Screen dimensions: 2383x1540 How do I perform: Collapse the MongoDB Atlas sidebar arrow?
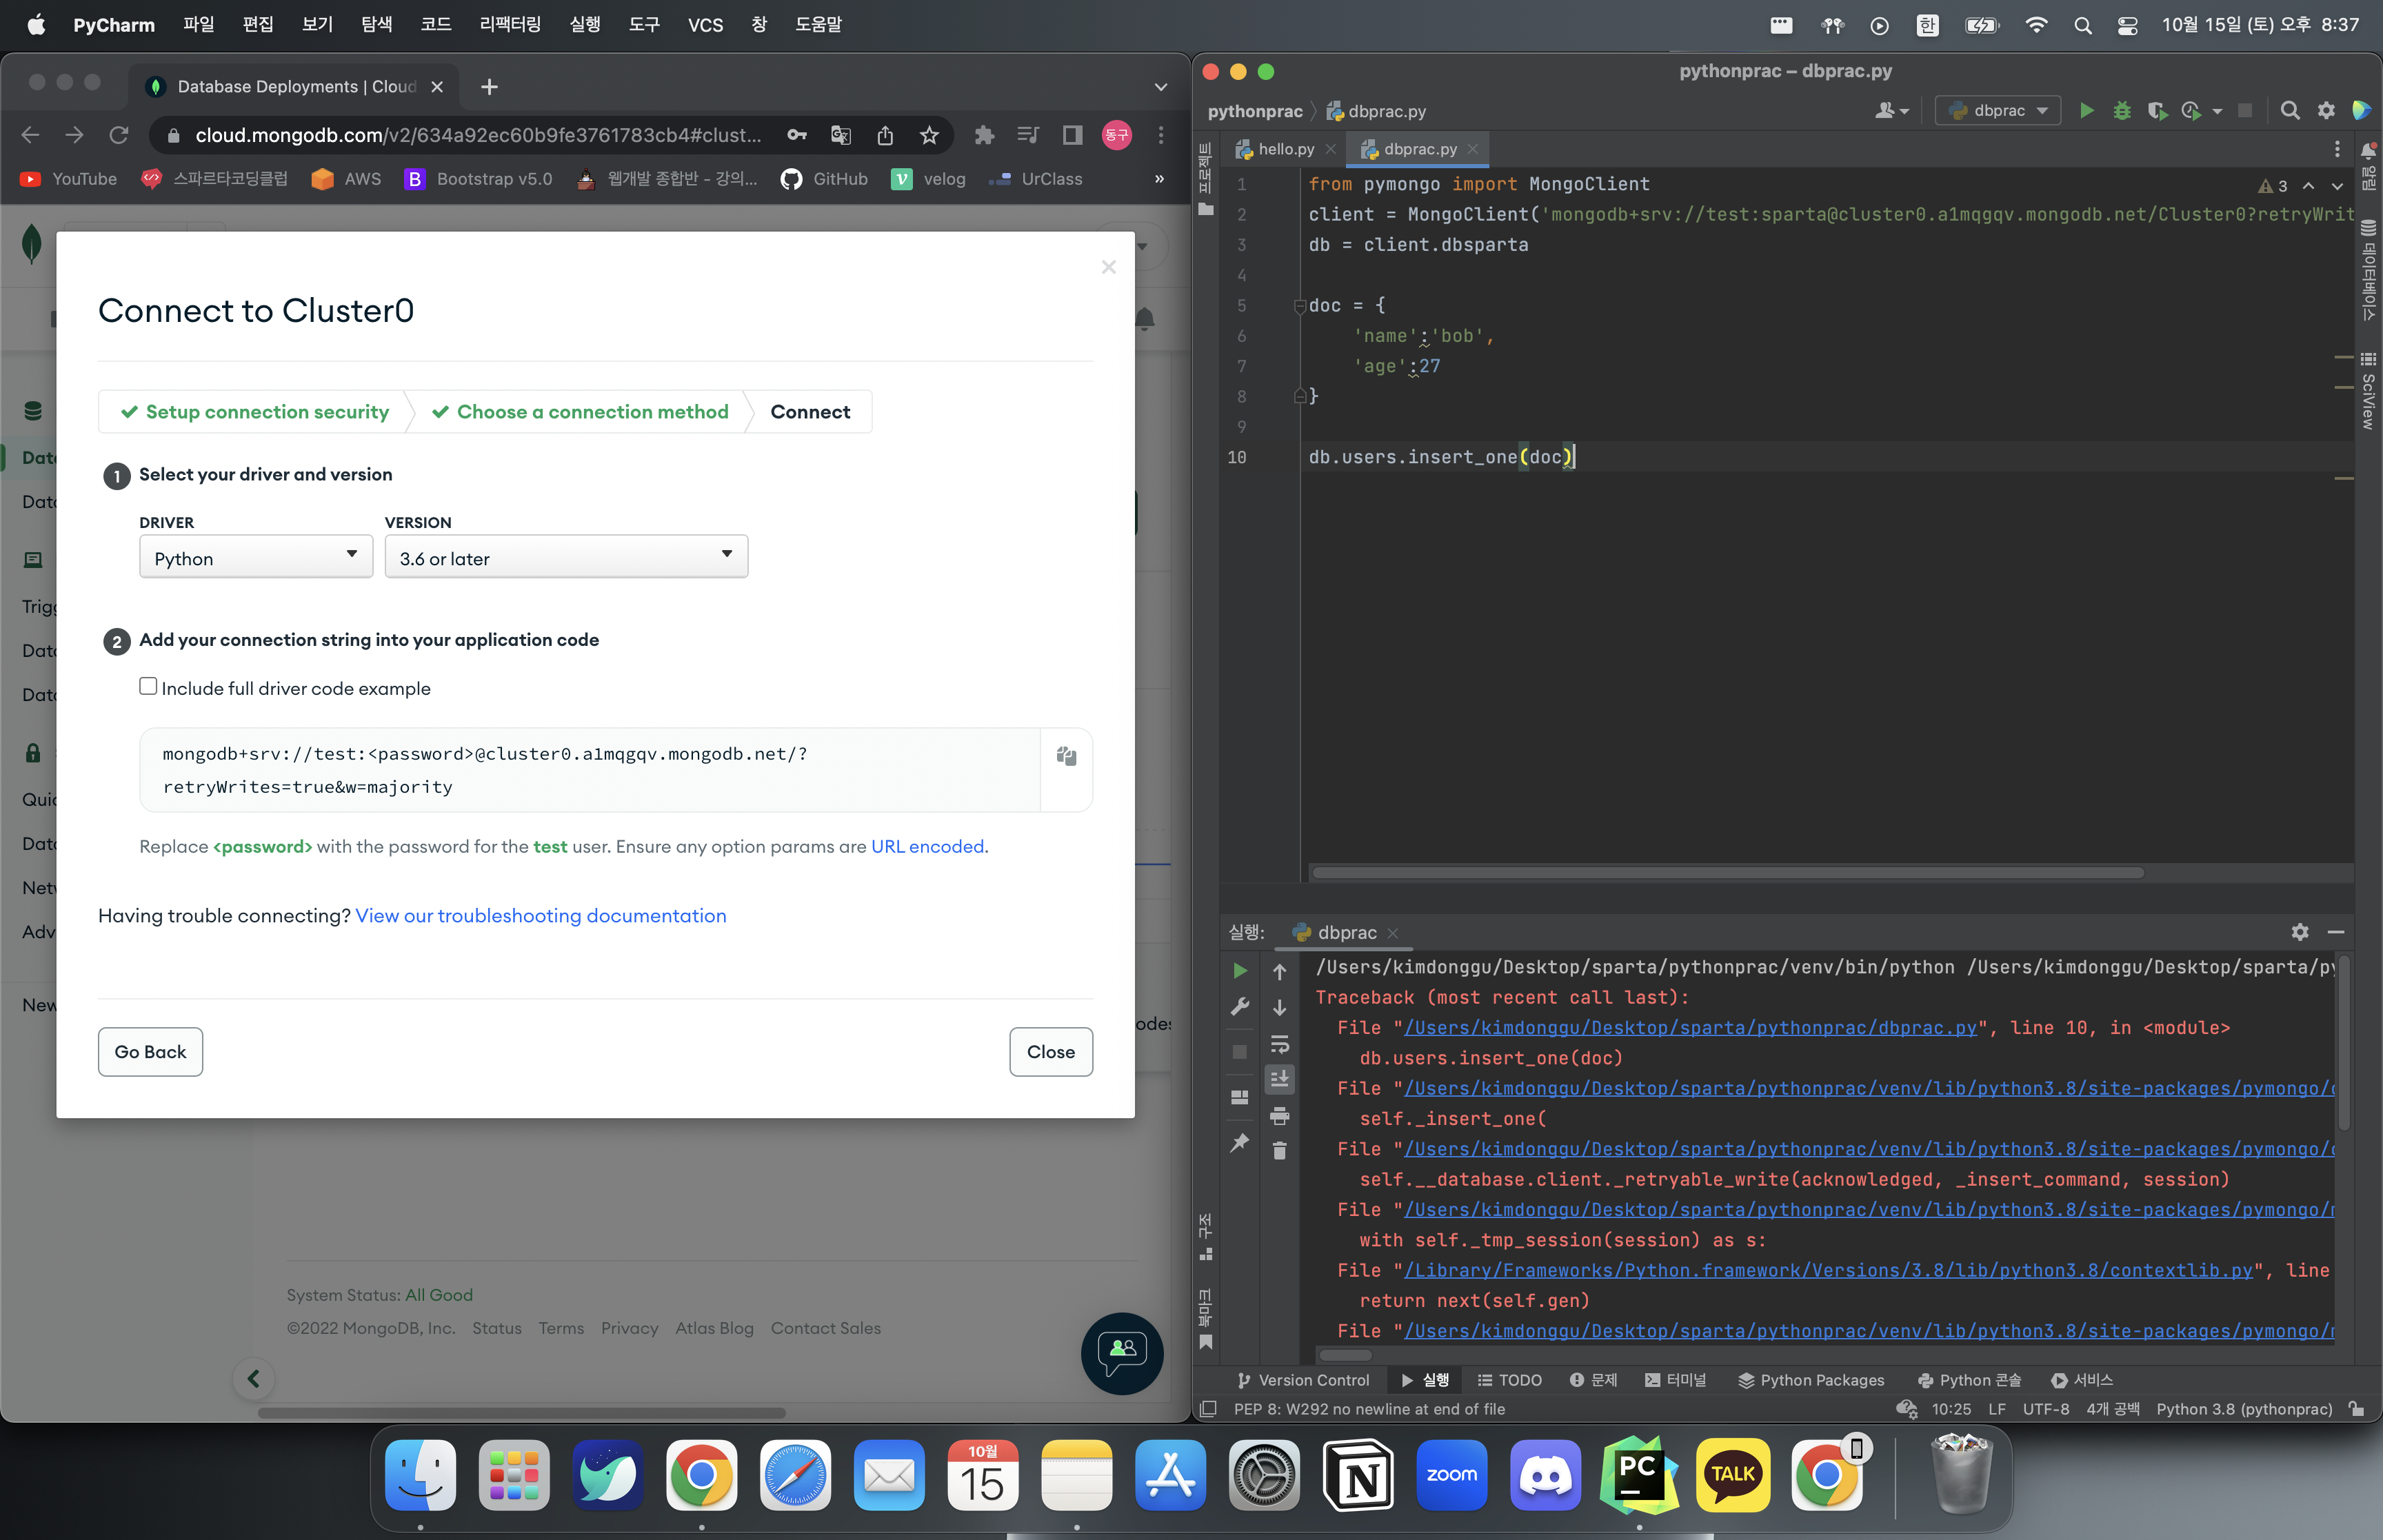(x=254, y=1379)
